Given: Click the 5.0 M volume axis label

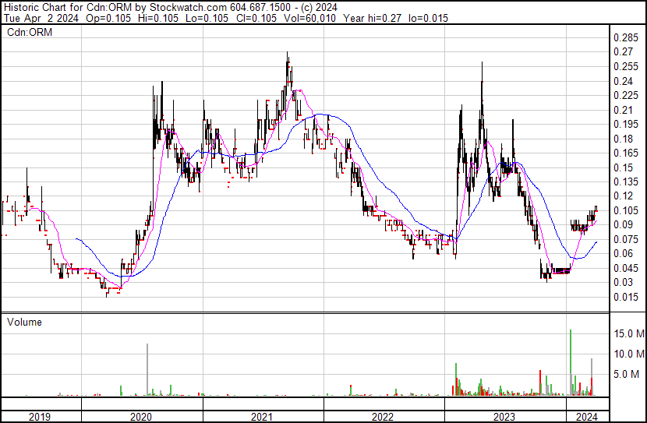Looking at the screenshot, I should coord(627,374).
